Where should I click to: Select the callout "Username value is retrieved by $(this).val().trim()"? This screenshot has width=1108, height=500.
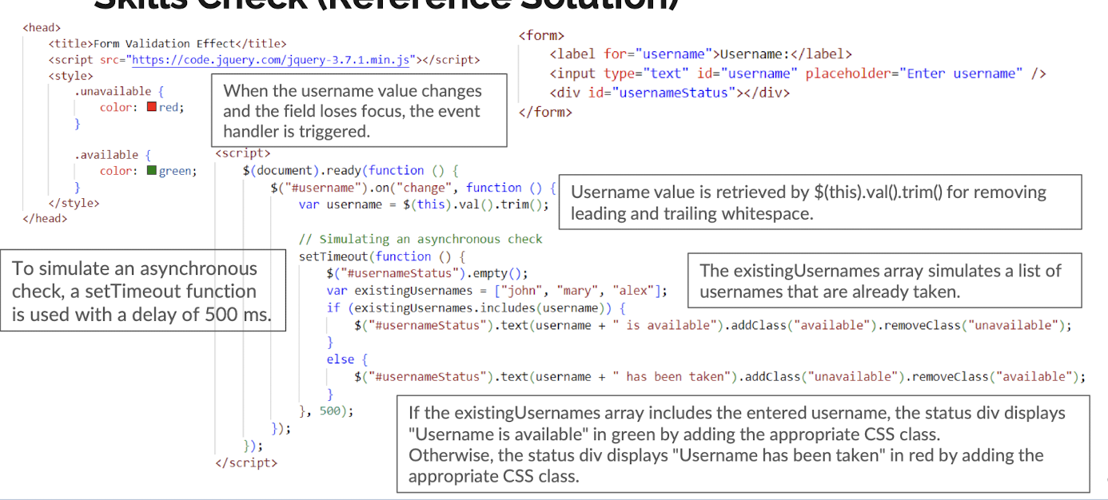820,202
